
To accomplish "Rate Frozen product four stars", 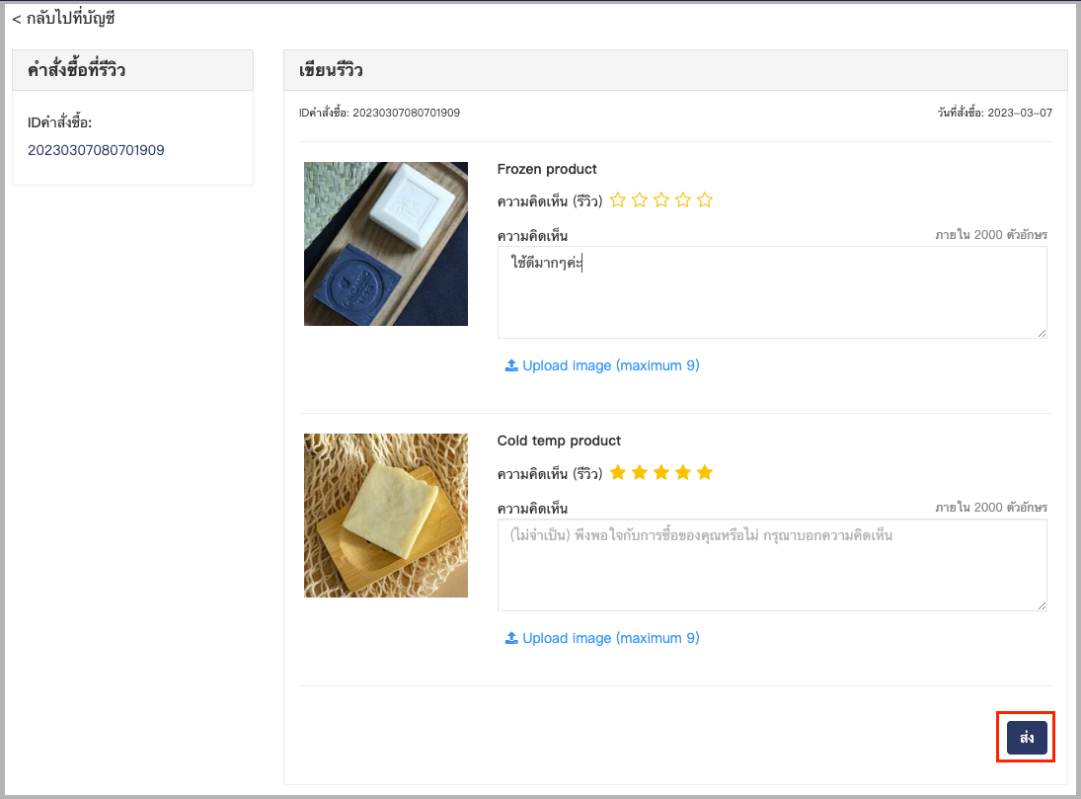I will (x=683, y=200).
